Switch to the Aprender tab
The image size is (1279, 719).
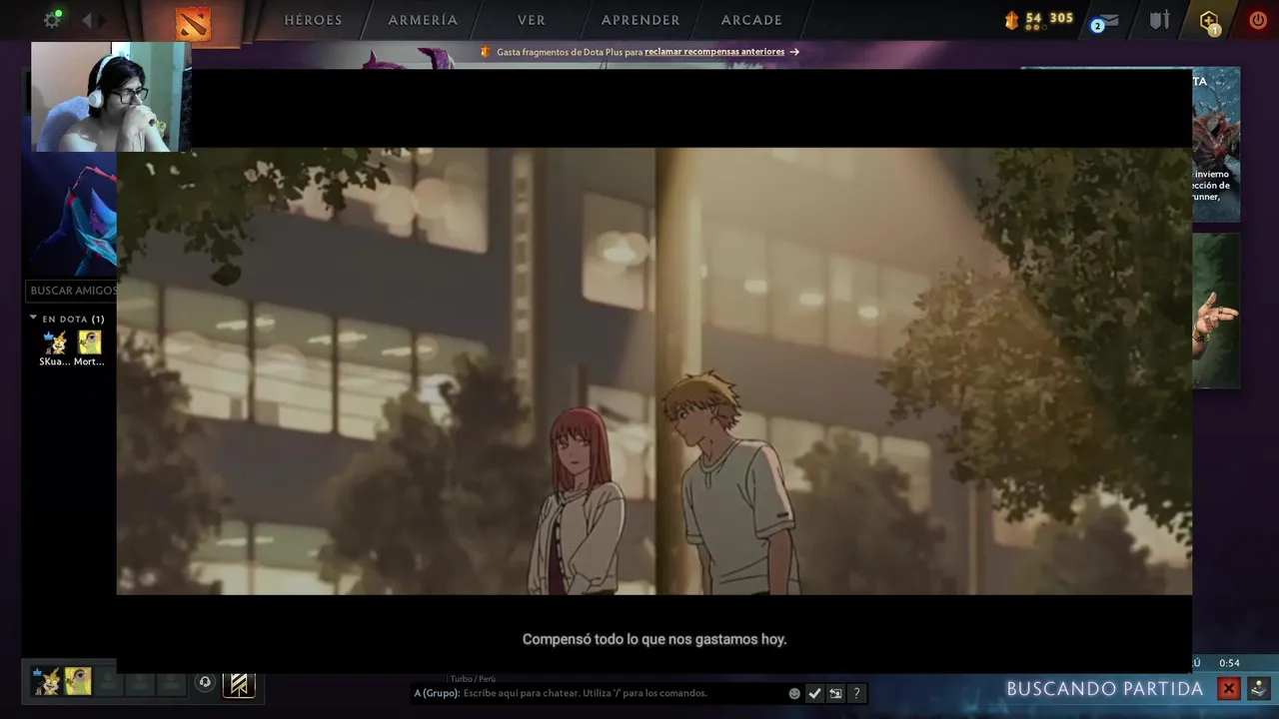point(640,20)
